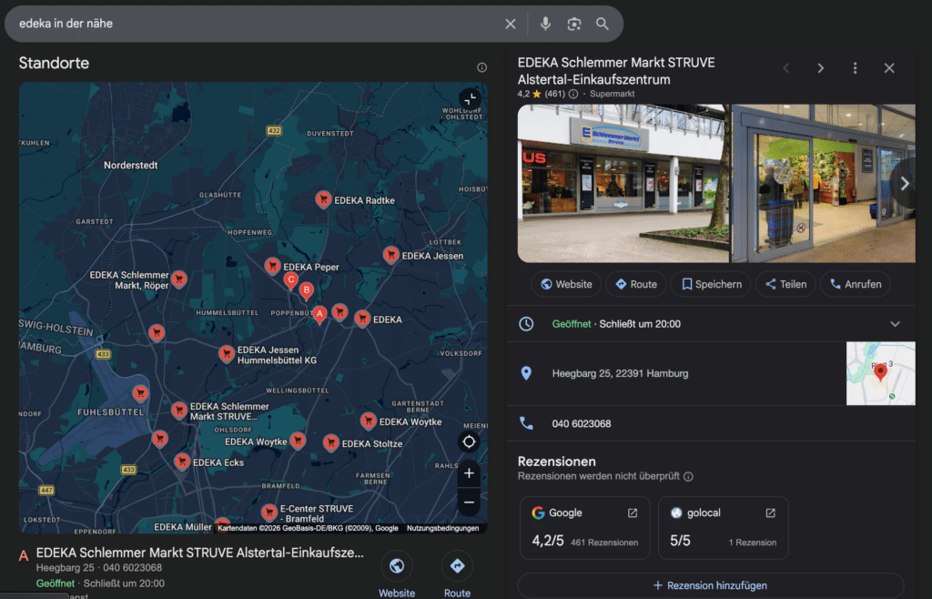Click the Teilen button

click(x=785, y=284)
